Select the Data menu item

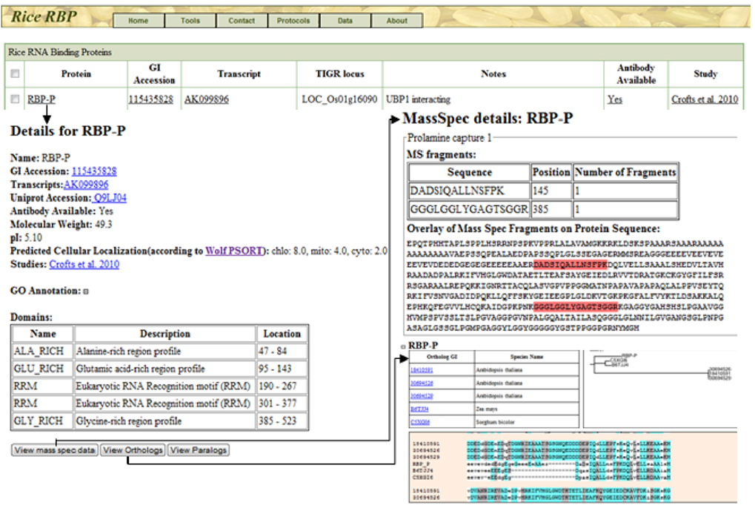tap(345, 21)
